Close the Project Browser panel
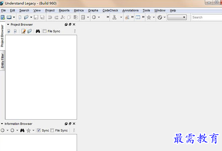 [x=74, y=25]
